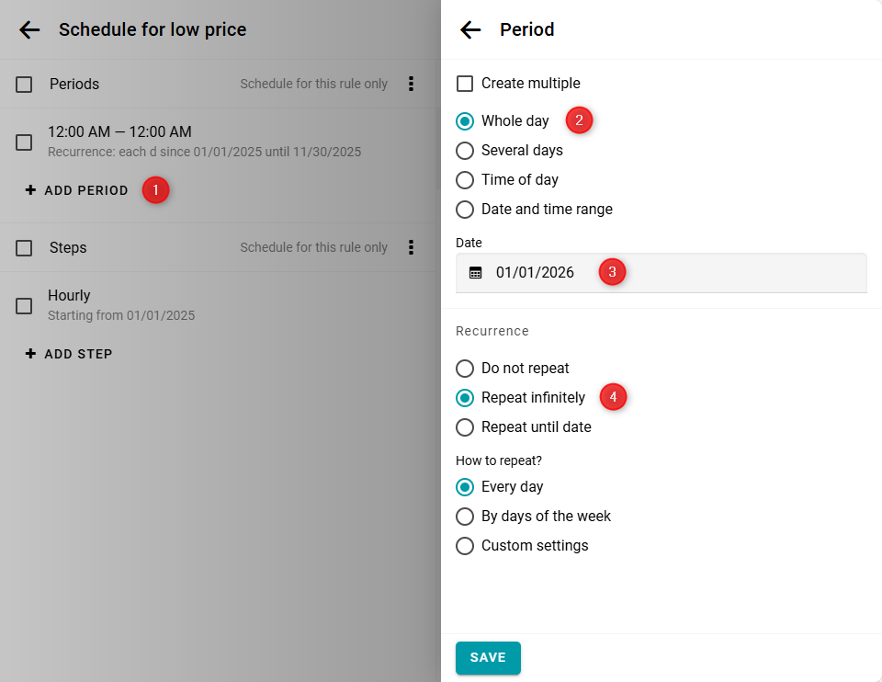Choose Repeat until date
Image resolution: width=882 pixels, height=682 pixels.
coord(465,427)
